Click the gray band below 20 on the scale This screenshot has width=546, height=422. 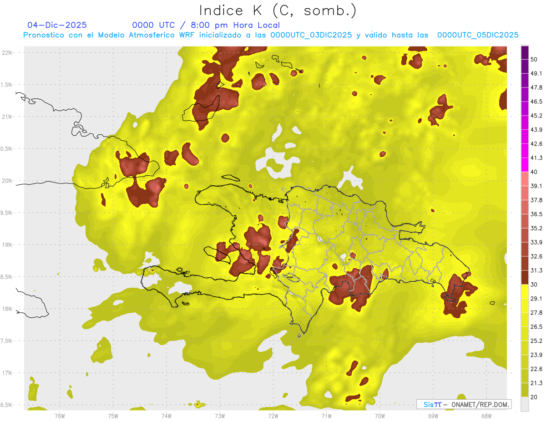525,404
